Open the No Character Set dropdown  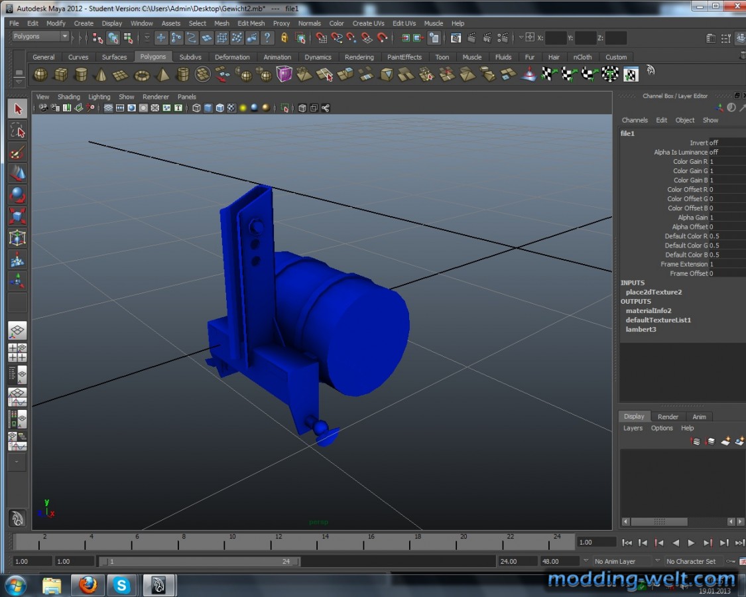coord(658,561)
